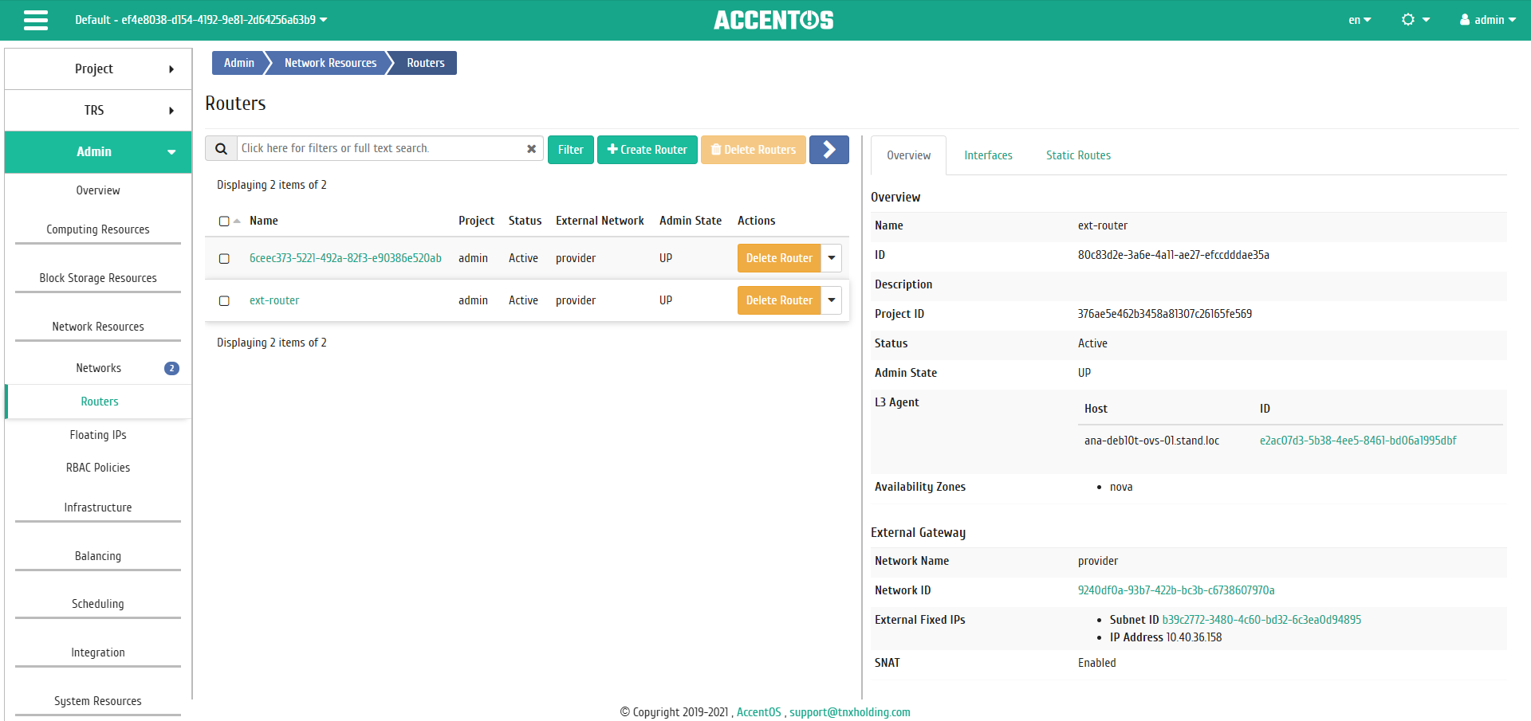
Task: Check the ext-router row checkbox
Action: click(x=224, y=301)
